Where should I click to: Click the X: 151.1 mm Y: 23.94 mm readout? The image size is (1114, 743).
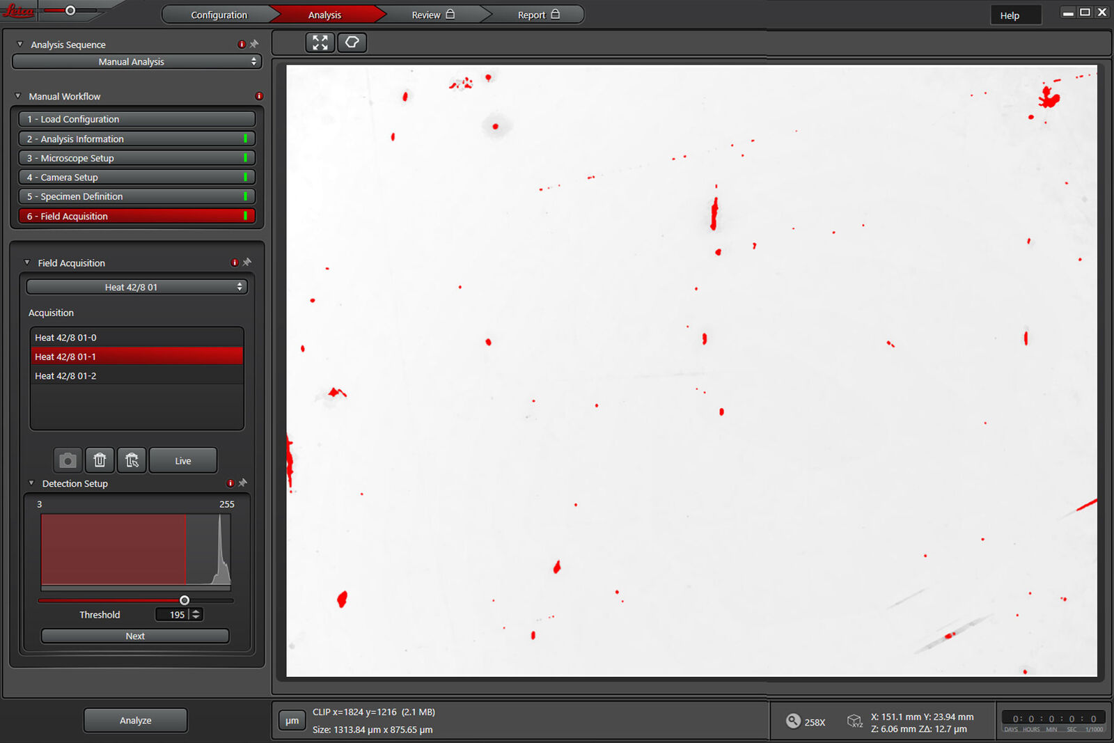tap(922, 717)
